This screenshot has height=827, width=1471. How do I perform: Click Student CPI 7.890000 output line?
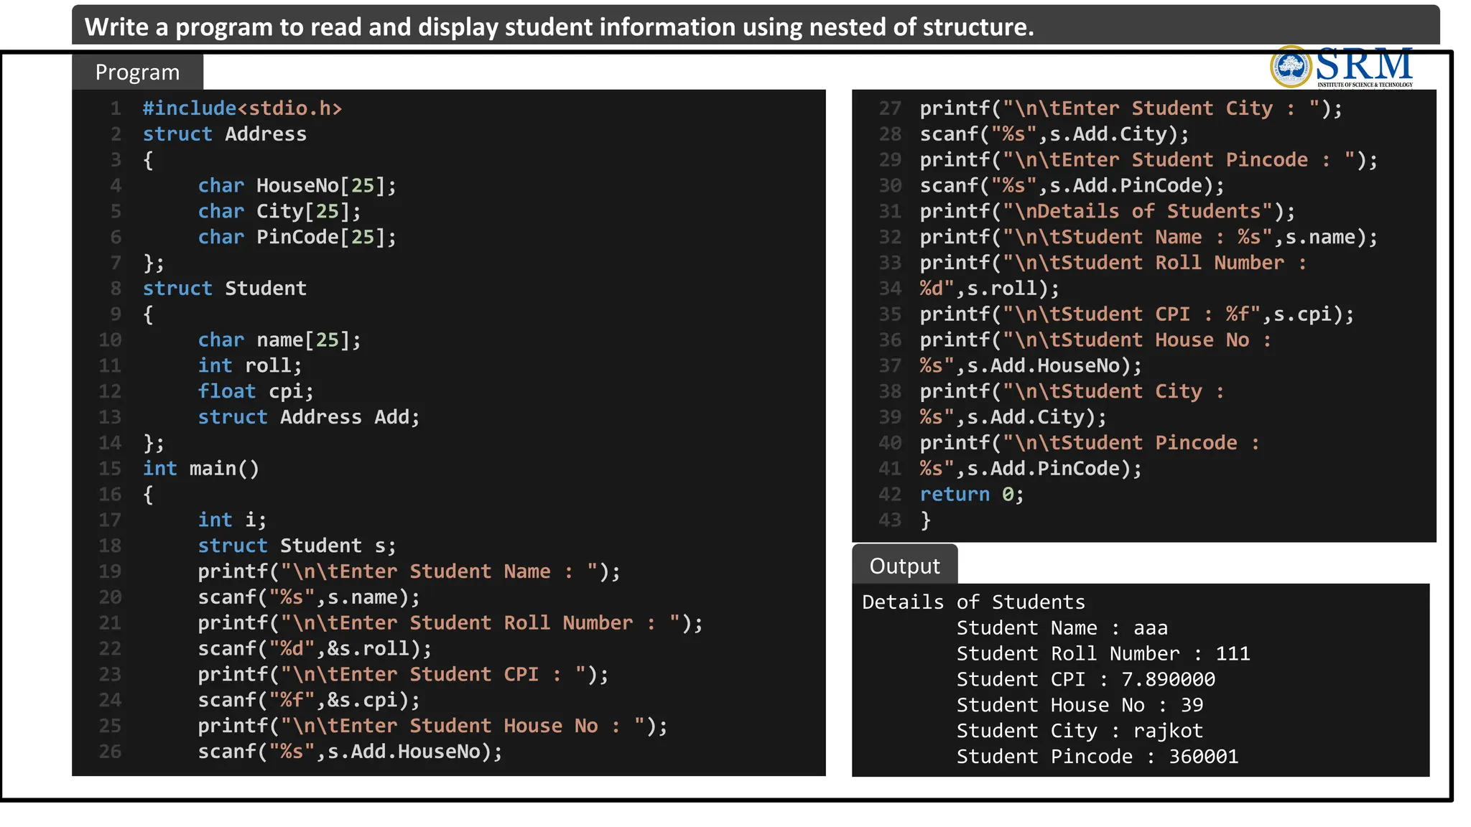(1085, 679)
